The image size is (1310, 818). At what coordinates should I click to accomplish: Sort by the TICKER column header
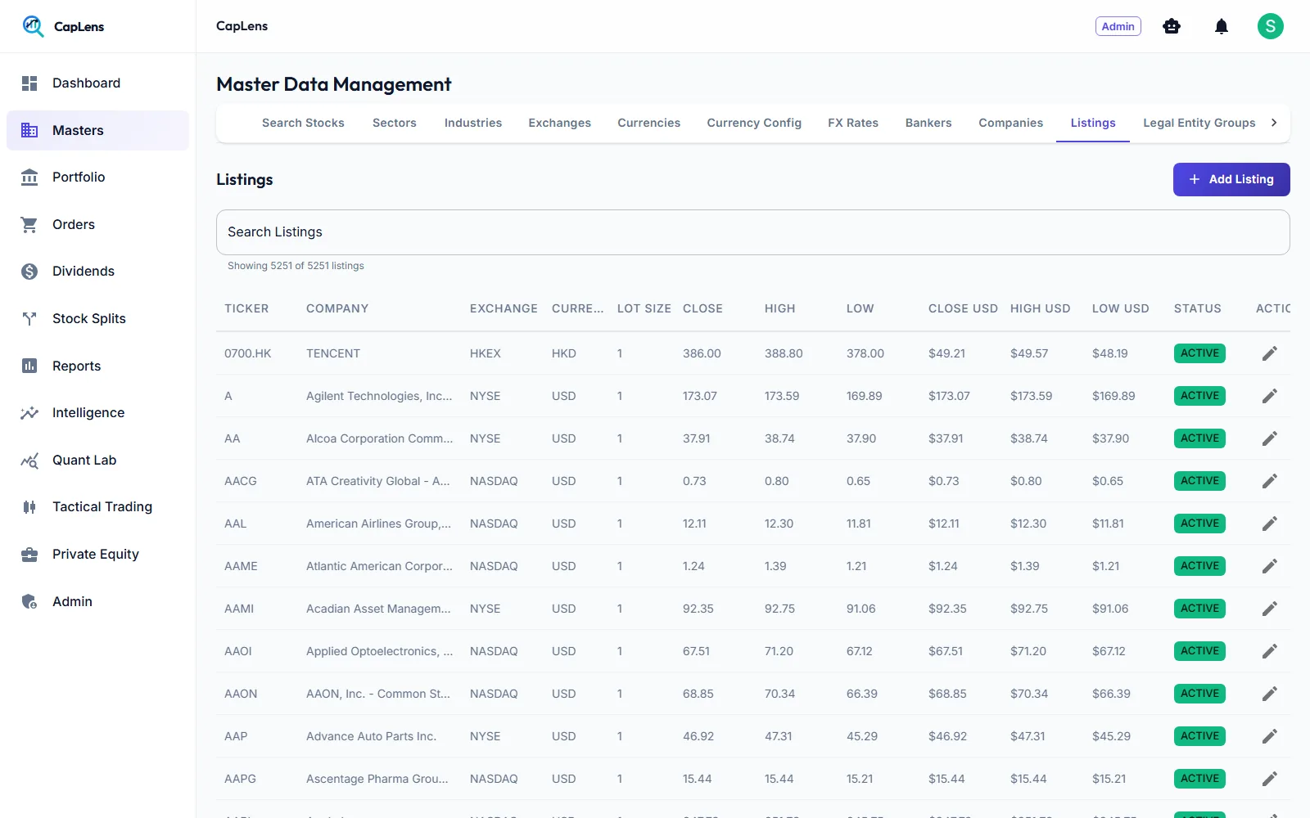246,308
